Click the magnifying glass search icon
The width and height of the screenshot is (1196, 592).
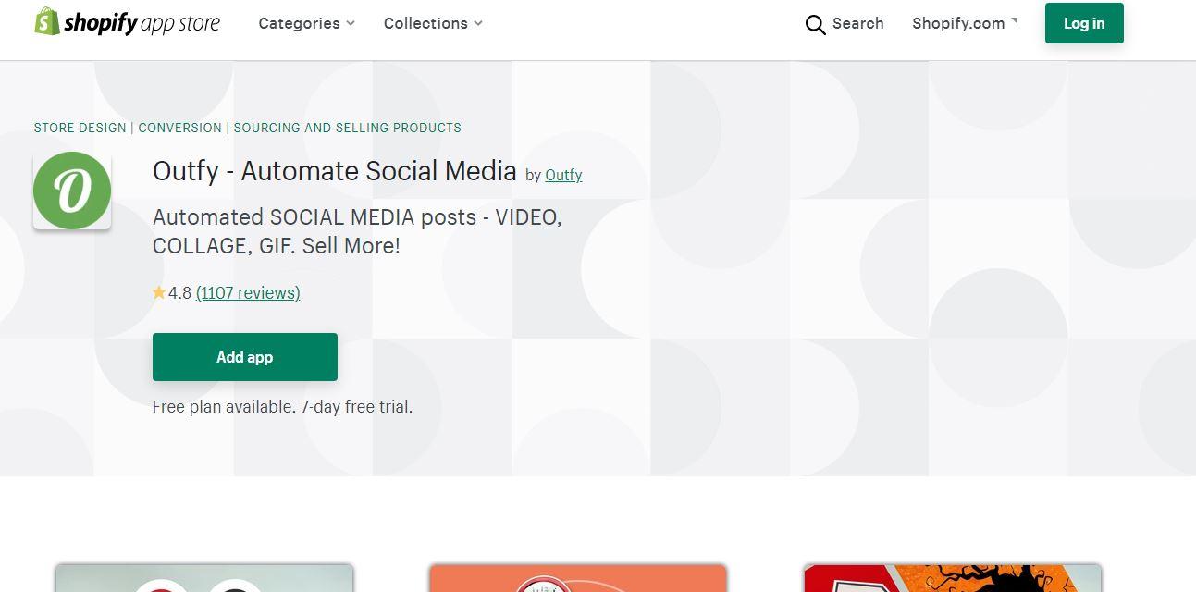[x=815, y=24]
